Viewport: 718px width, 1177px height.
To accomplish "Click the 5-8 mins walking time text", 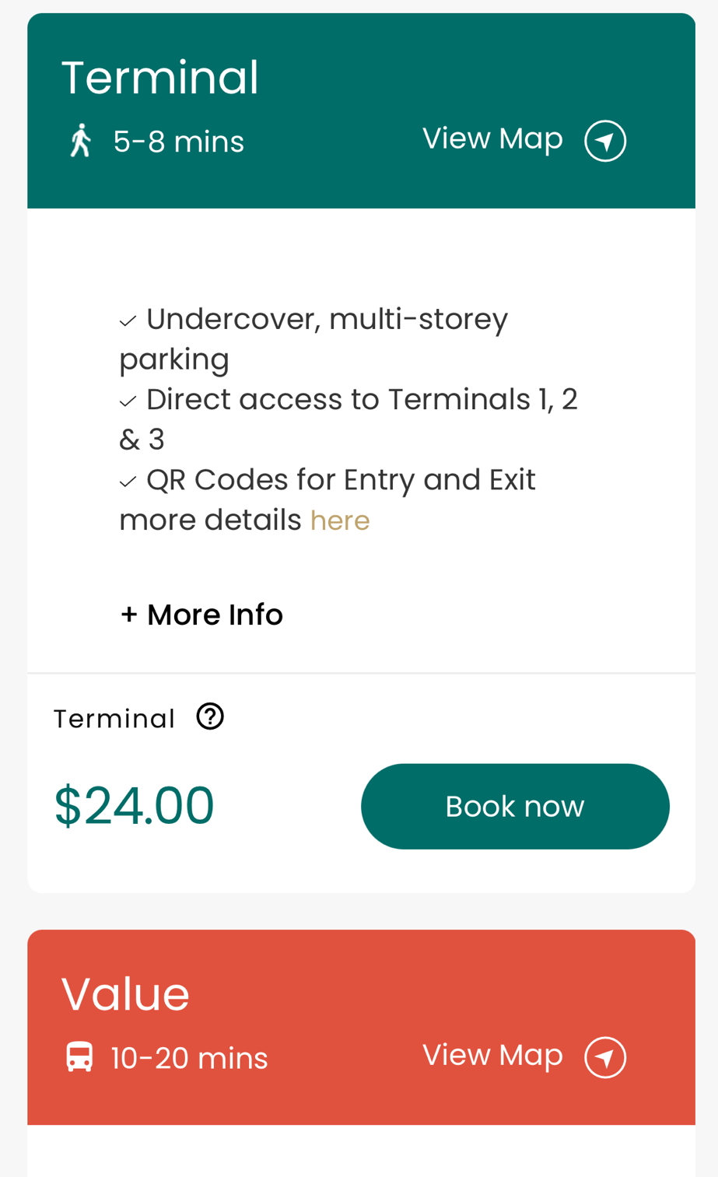I will pyautogui.click(x=179, y=142).
